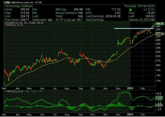The height and width of the screenshot is (117, 165).
Task: Click the Open value 300.00
Action: click(x=25, y=9)
